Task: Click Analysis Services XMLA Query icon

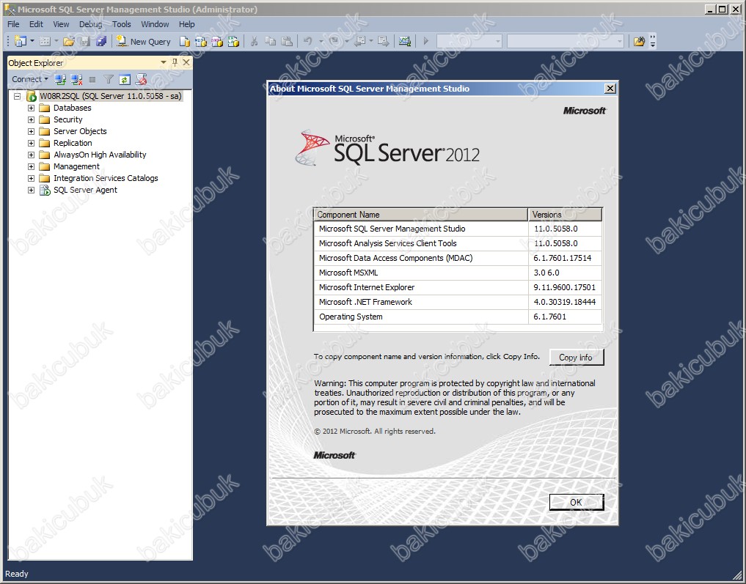Action: [x=233, y=41]
